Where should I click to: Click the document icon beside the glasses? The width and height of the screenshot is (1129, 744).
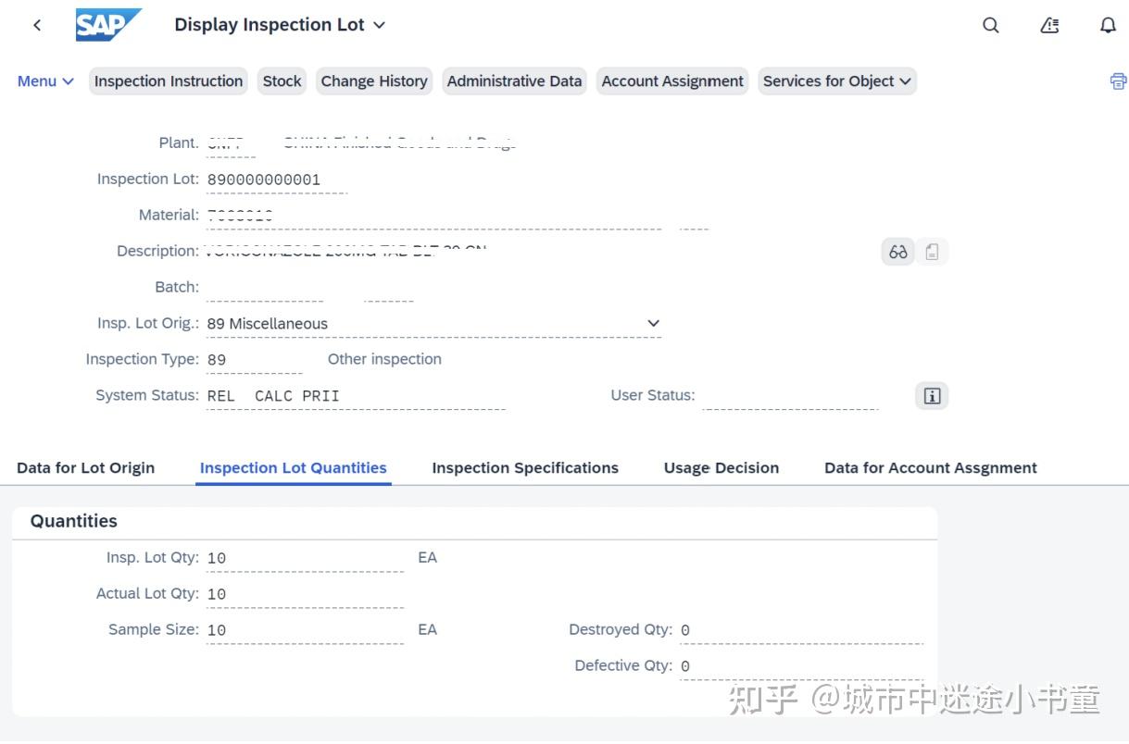(x=933, y=252)
